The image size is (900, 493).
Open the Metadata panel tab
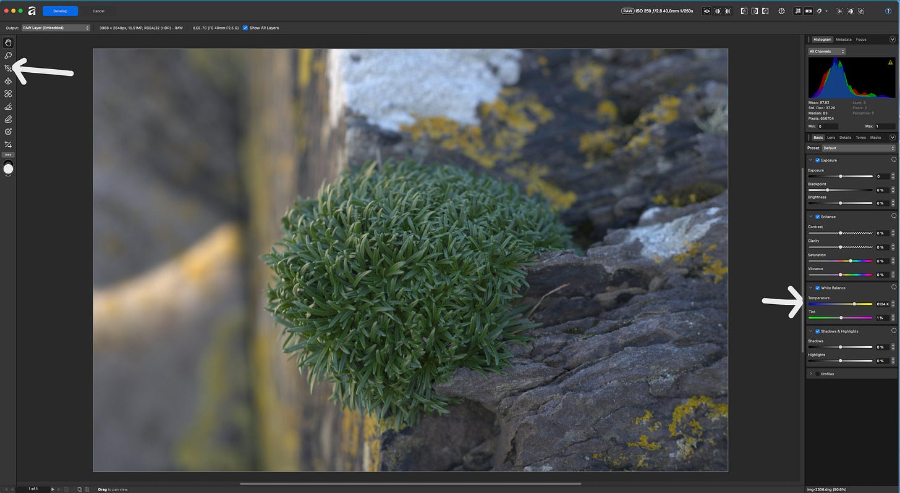(x=843, y=39)
